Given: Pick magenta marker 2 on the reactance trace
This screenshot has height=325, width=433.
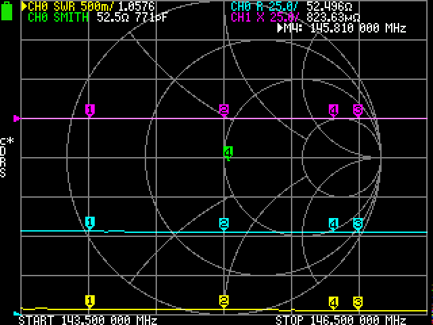Looking at the screenshot, I should [x=224, y=109].
